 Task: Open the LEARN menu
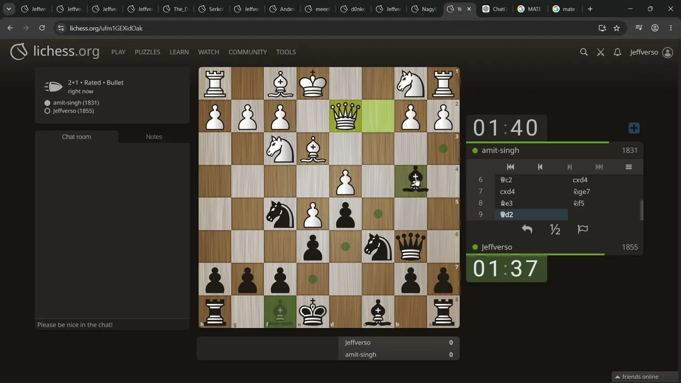[179, 52]
